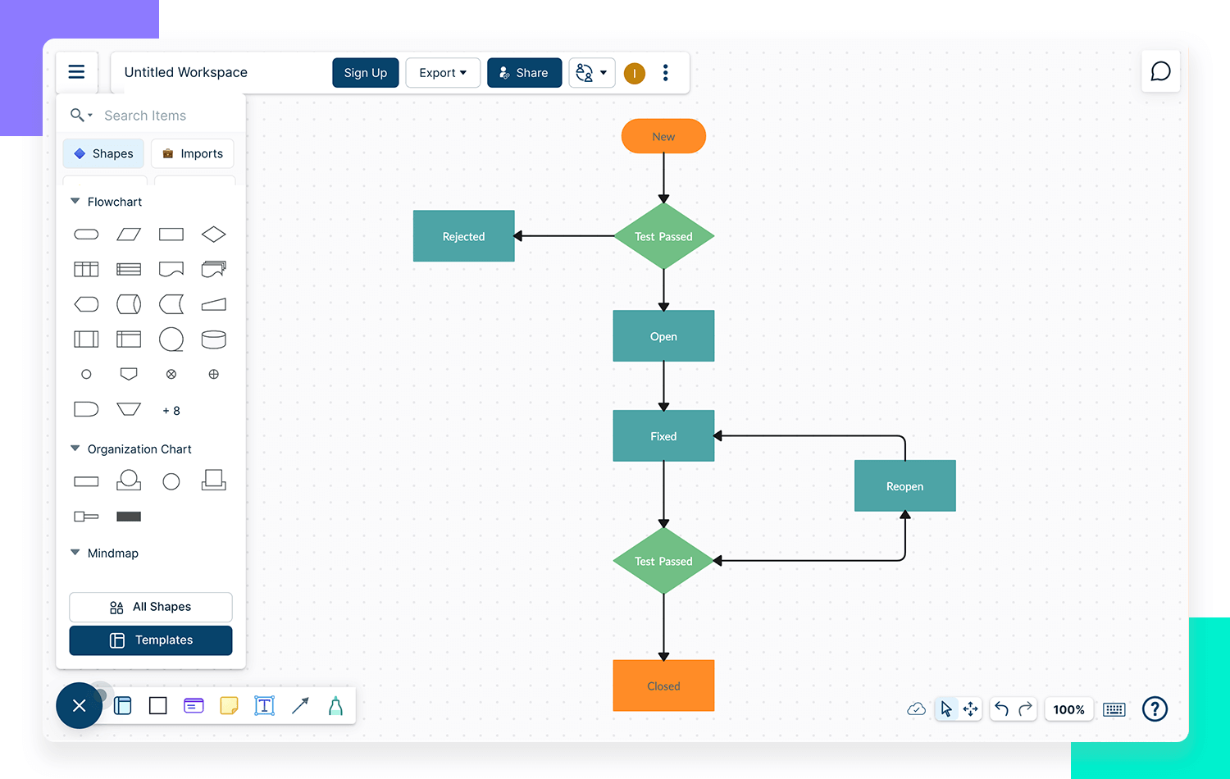Image resolution: width=1230 pixels, height=779 pixels.
Task: Switch to the Imports tab
Action: (193, 153)
